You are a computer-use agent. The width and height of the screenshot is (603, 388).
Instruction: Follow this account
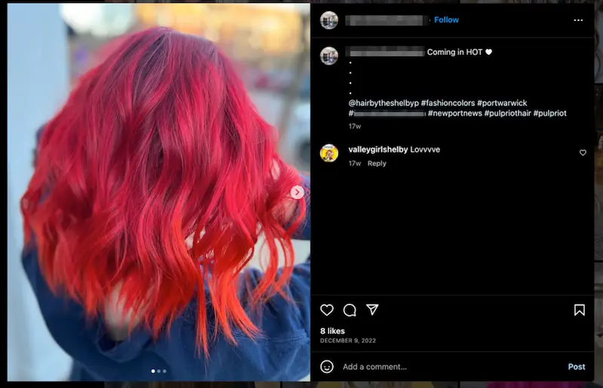446,20
